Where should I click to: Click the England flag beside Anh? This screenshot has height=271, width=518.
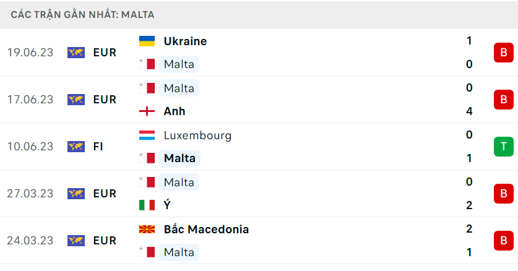click(x=147, y=111)
